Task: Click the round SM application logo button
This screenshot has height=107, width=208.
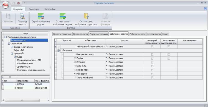Action: tap(6, 5)
